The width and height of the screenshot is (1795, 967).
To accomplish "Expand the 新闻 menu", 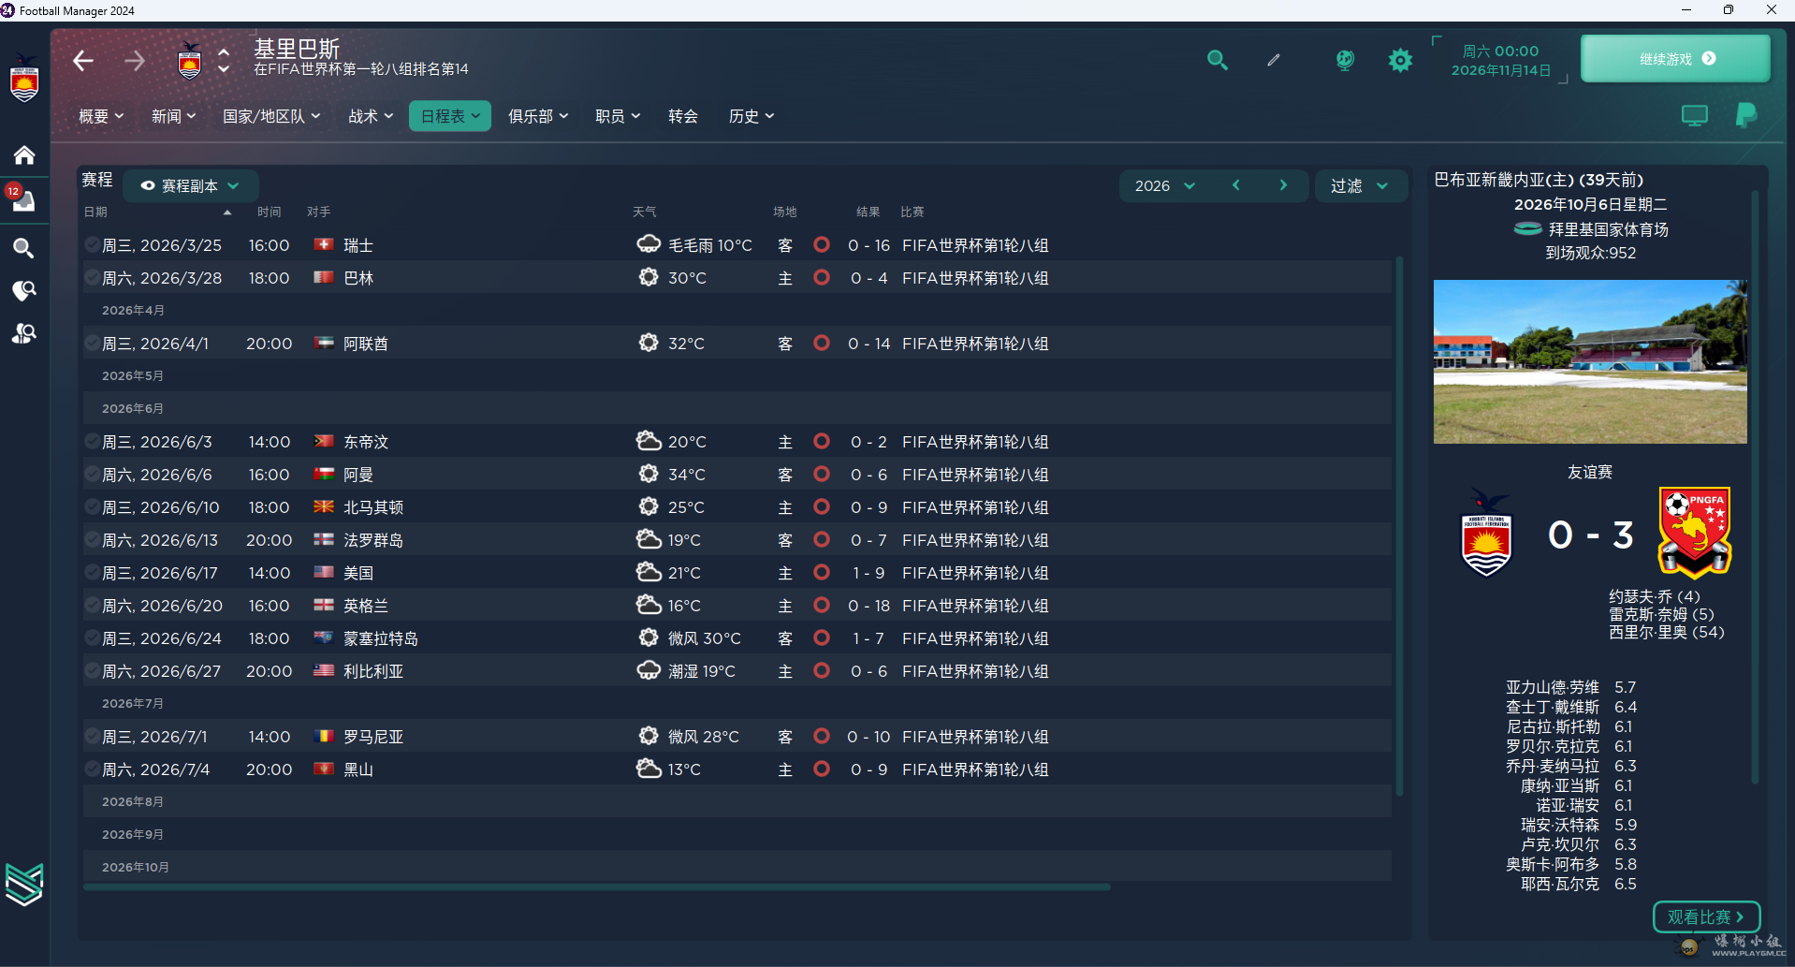I will [x=174, y=116].
